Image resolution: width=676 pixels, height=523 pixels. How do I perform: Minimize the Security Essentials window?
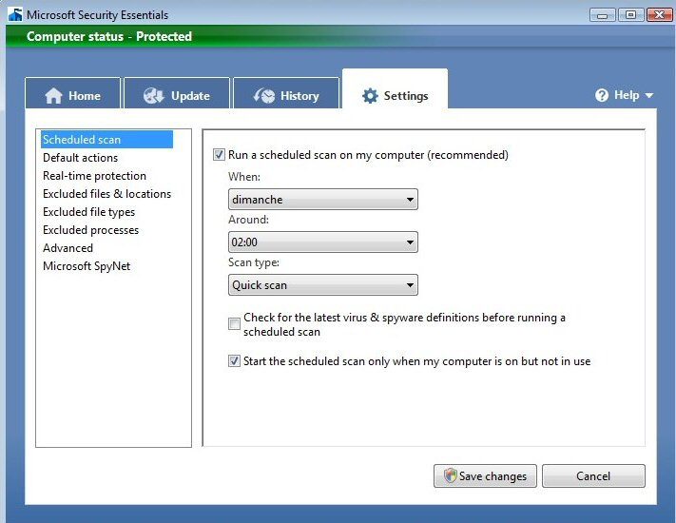point(602,14)
